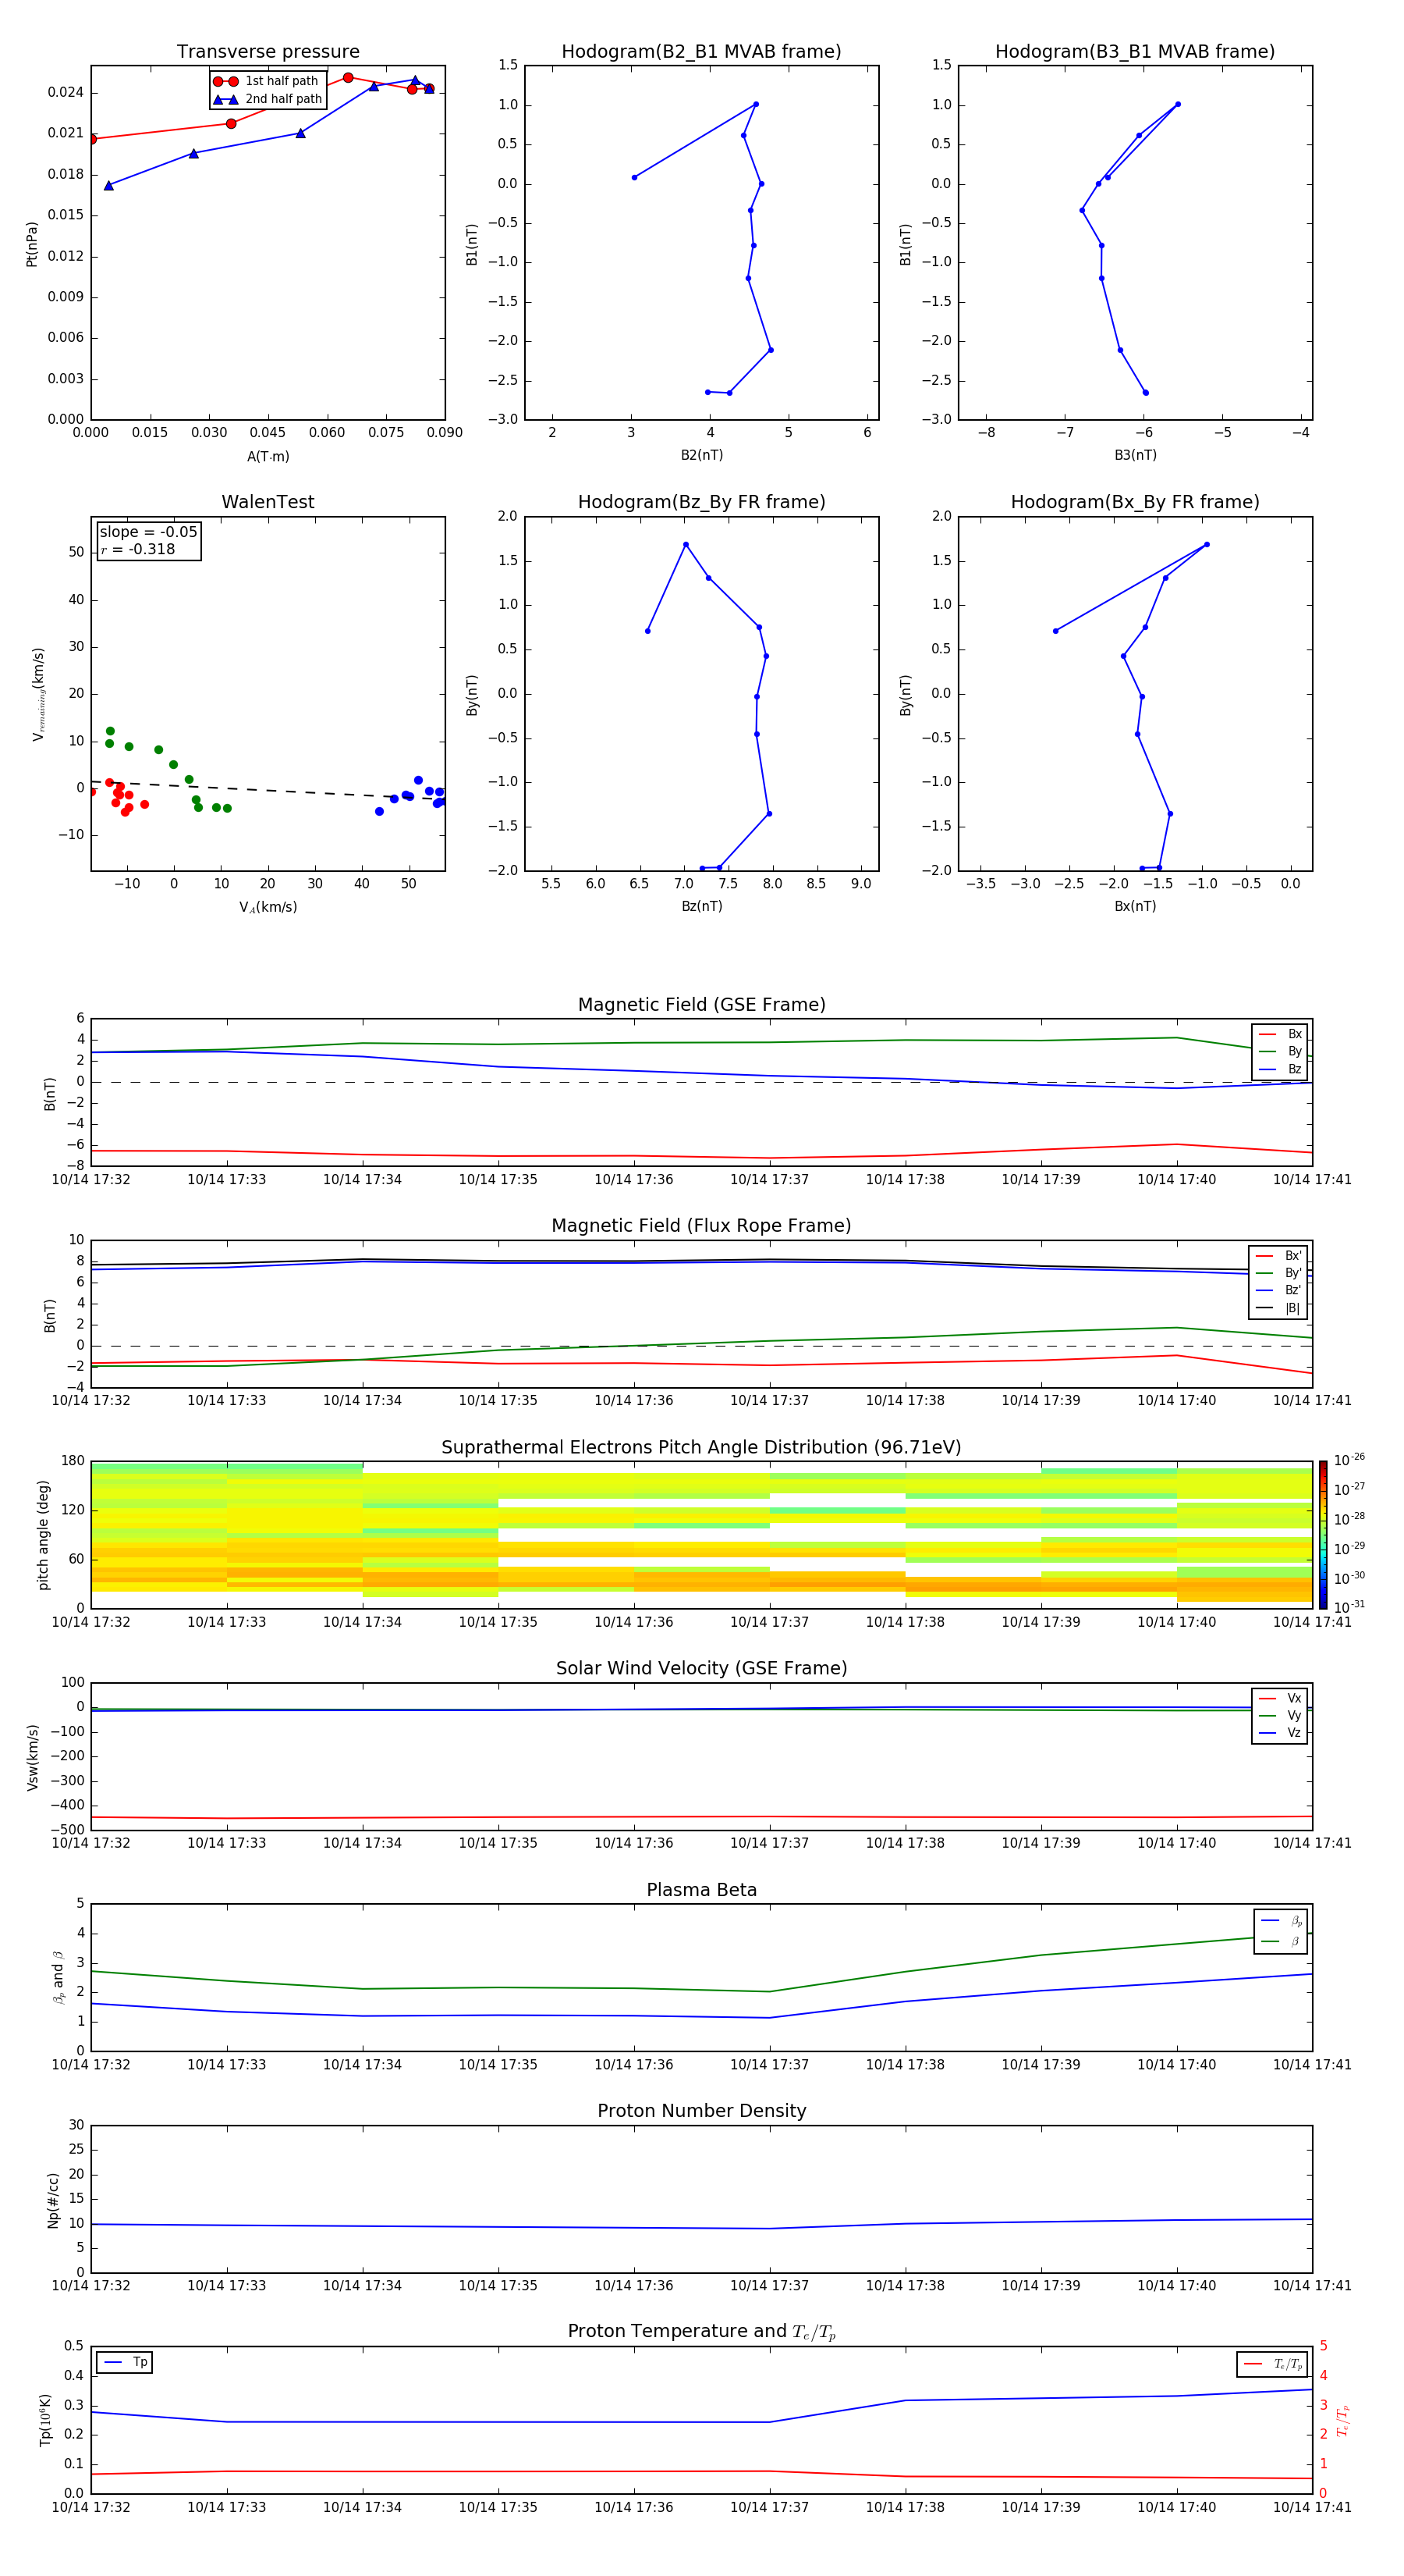Select the Vx legend entry
Image resolution: width=1404 pixels, height=2576 pixels.
click(x=1280, y=1698)
